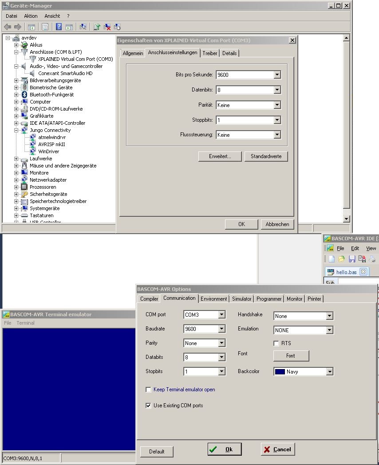Open the Aktion menu in Geräte-Manager
The width and height of the screenshot is (379, 465).
click(31, 16)
